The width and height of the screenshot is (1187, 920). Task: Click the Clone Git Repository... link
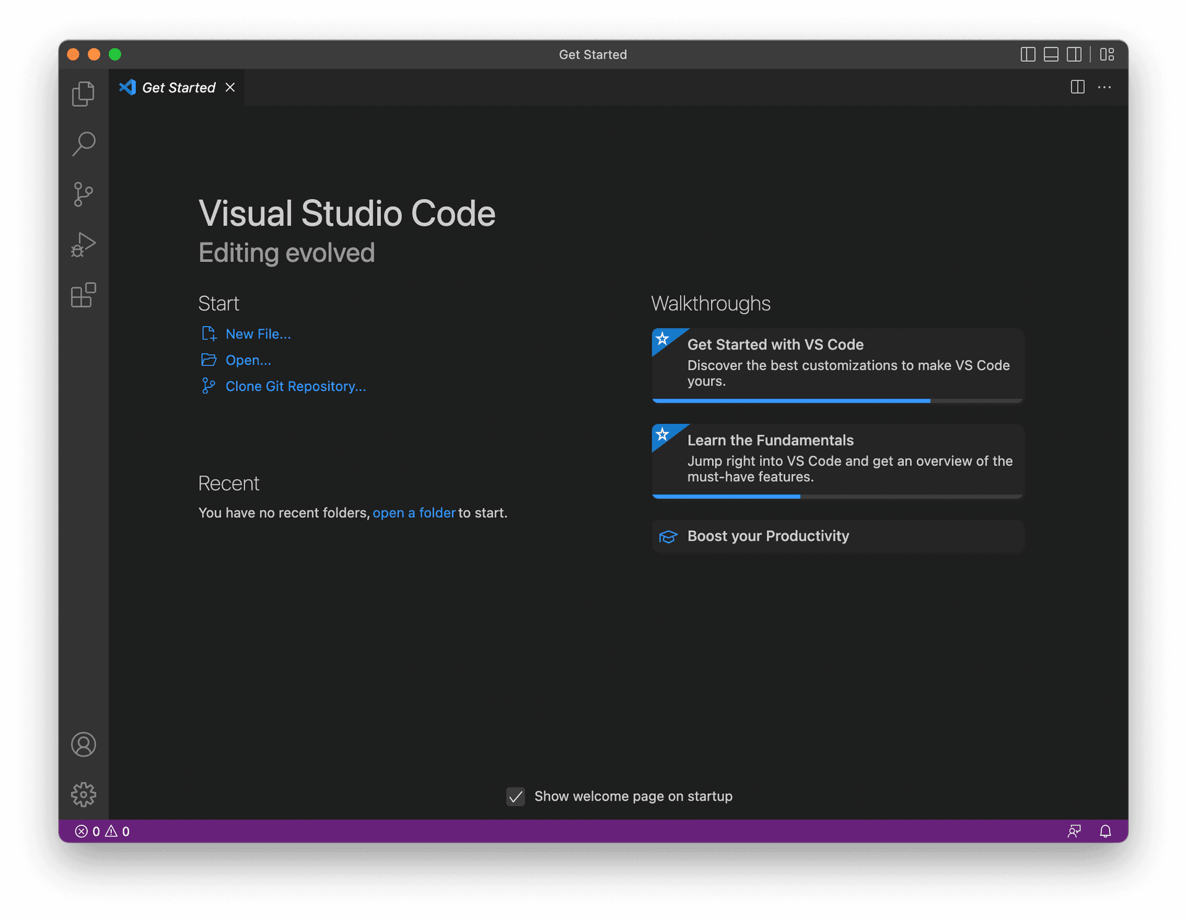point(296,386)
